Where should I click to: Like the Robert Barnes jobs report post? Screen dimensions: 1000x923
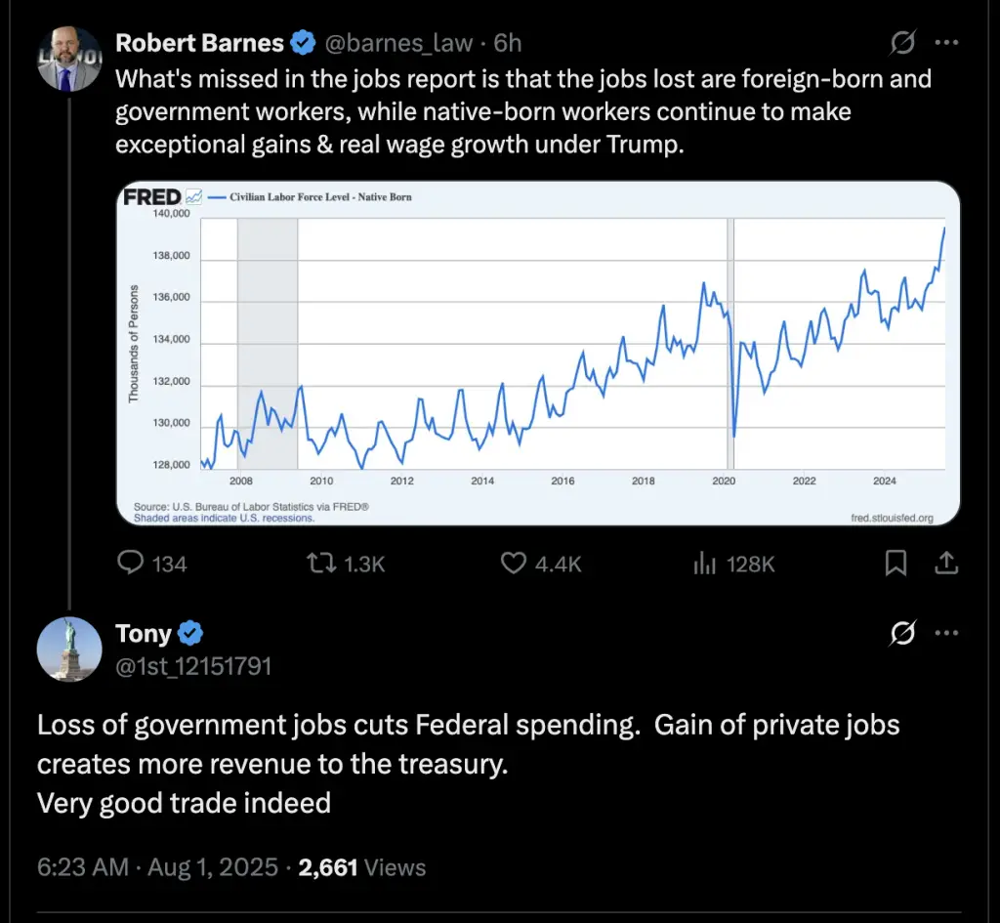[x=541, y=564]
